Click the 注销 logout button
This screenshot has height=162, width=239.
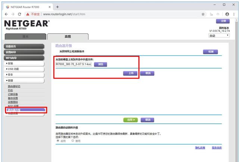[223, 21]
